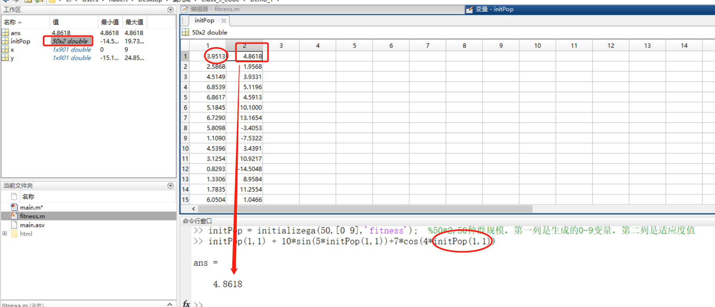Screen dimensions: 715x307
Task: Click the editor pencil icon beside fitness.m title
Action: point(185,9)
